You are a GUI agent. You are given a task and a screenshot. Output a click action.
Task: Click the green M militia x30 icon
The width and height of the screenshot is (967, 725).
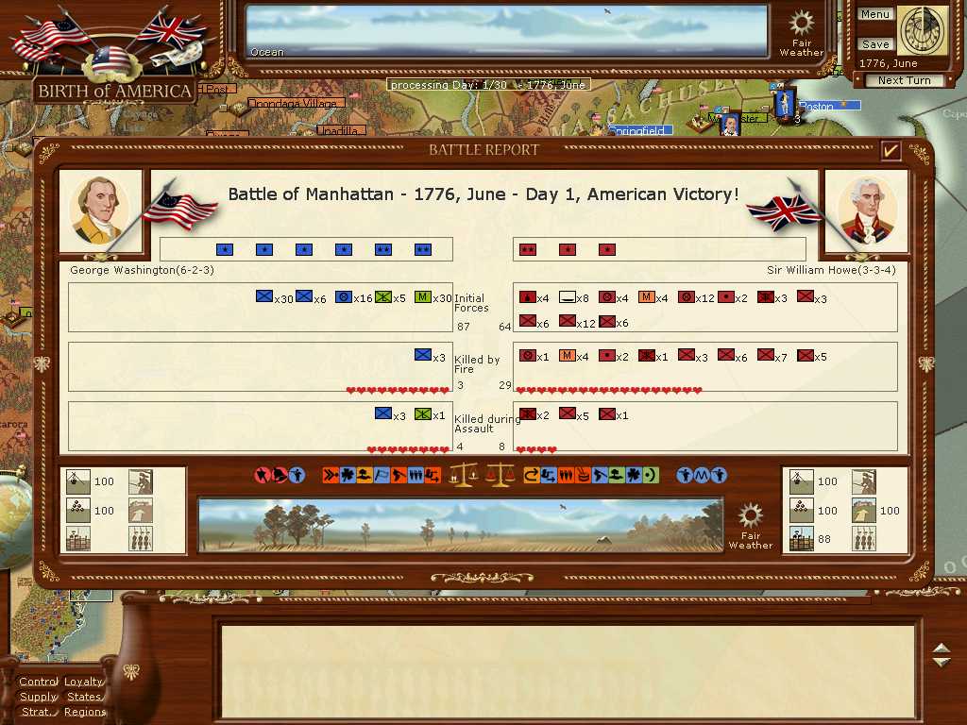coord(423,296)
